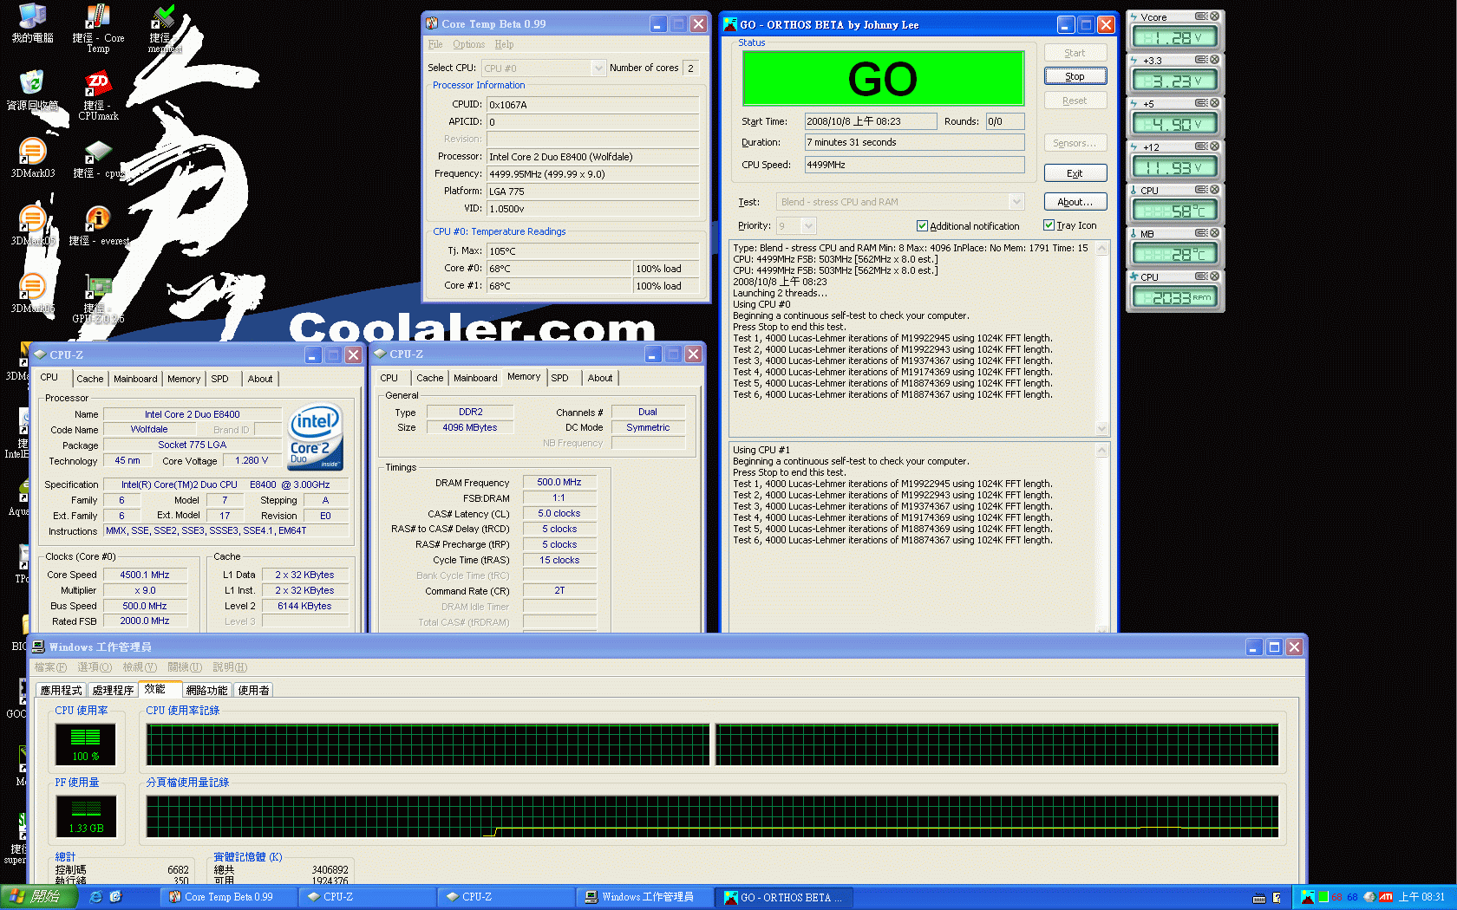Click the DRAM Frequency 500.0 MHz value

[559, 482]
